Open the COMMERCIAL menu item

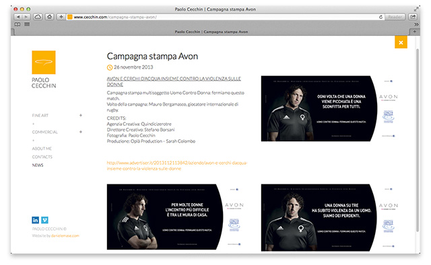pos(45,132)
